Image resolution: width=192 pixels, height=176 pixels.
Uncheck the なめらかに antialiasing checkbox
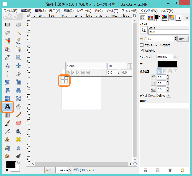[142, 50]
